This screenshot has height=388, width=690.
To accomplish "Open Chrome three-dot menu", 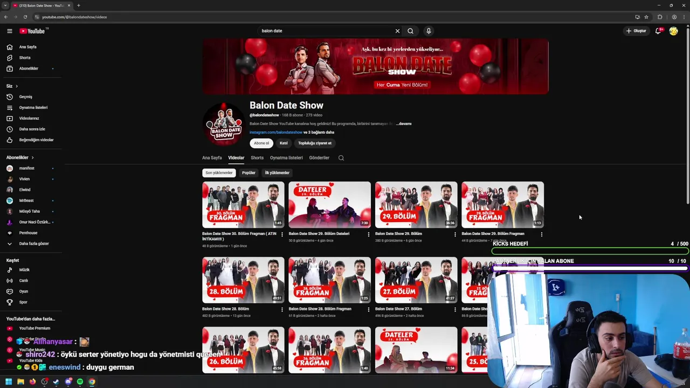I will (683, 17).
